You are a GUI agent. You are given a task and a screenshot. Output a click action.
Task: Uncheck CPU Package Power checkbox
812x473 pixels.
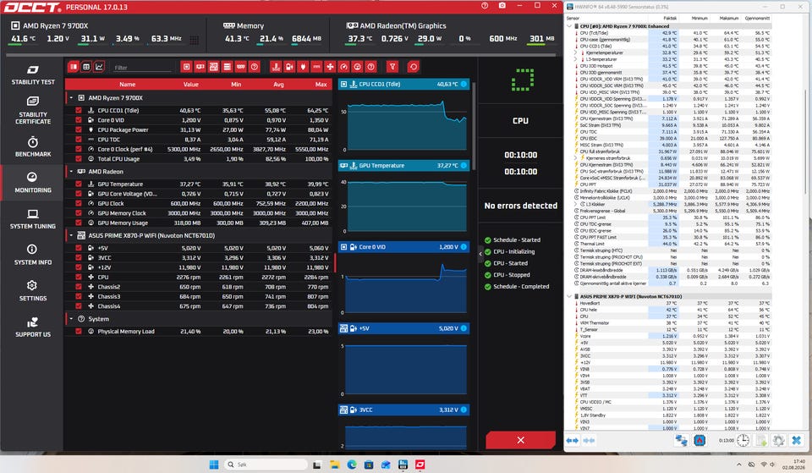[78, 129]
